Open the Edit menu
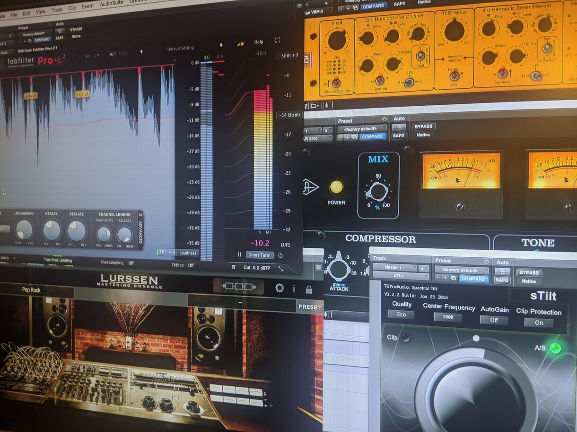Image resolution: width=577 pixels, height=432 pixels. tap(26, 13)
